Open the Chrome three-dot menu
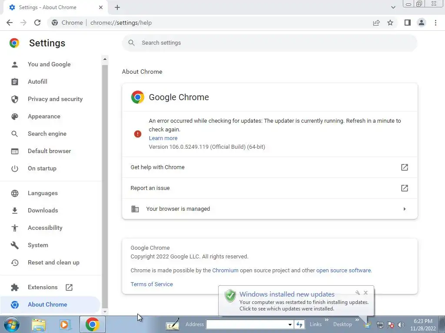 [435, 23]
